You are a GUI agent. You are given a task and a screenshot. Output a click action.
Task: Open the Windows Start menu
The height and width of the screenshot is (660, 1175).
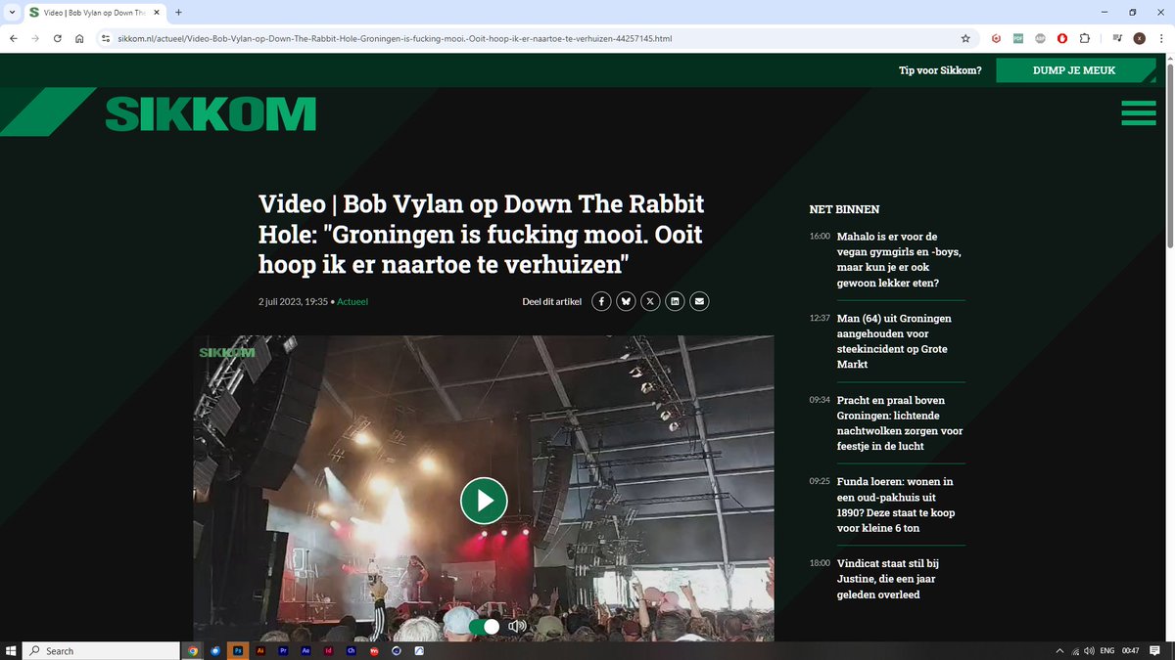coord(11,650)
